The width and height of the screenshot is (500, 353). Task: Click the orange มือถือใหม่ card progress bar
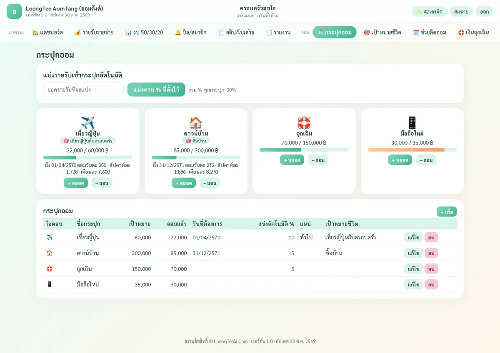(x=412, y=150)
